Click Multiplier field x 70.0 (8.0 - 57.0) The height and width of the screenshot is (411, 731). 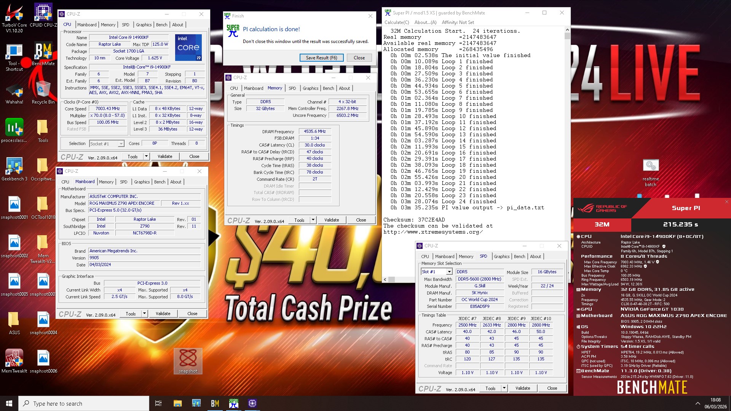coord(108,116)
